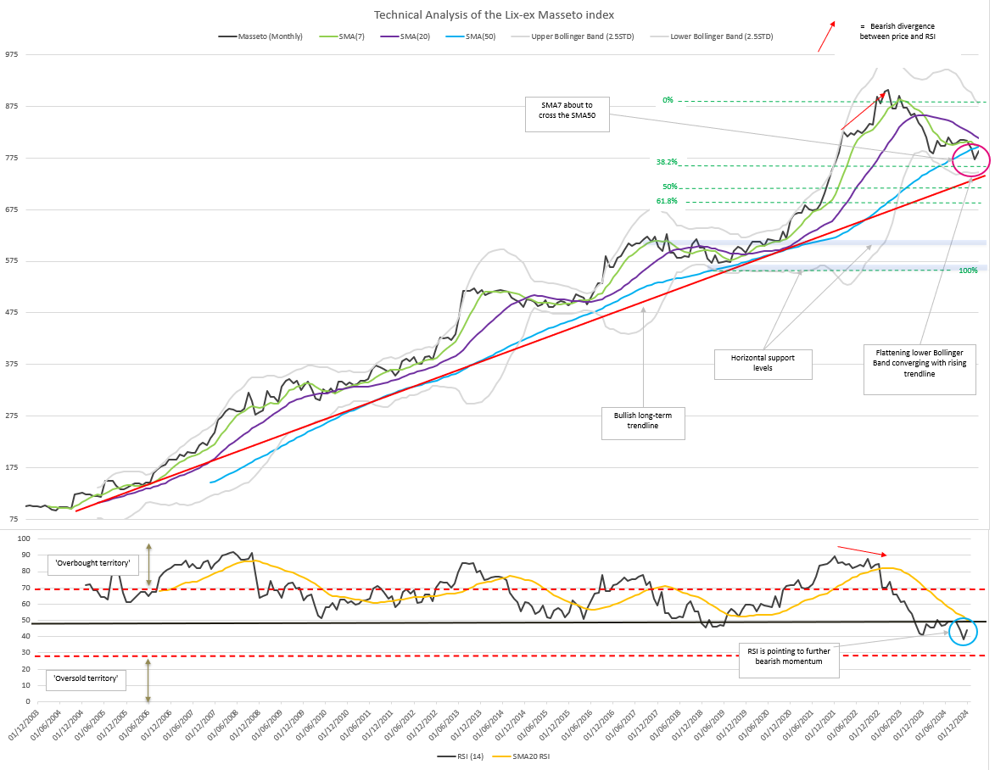Click the 'SMA7 about to cross the SMA50' callout
995x770 pixels.
[x=567, y=114]
